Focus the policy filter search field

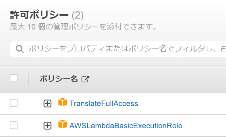[x=118, y=49]
